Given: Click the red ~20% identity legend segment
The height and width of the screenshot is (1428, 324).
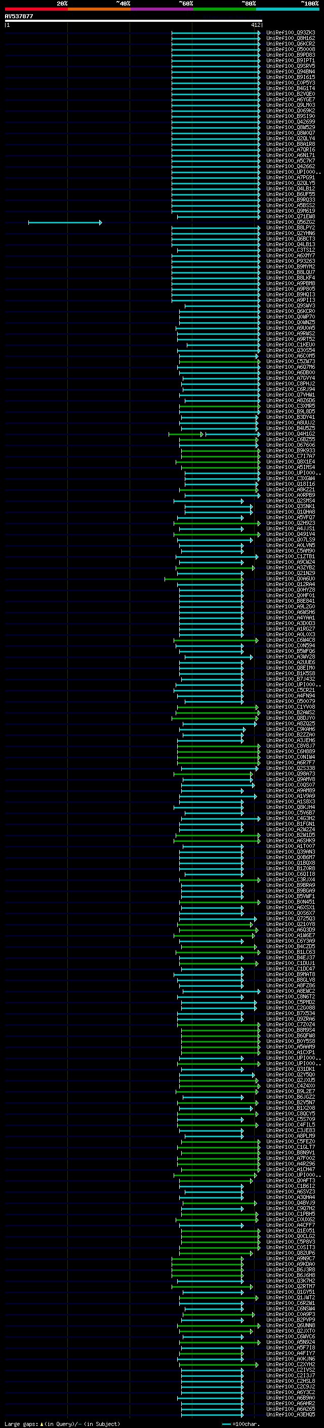Looking at the screenshot, I should coord(36,9).
